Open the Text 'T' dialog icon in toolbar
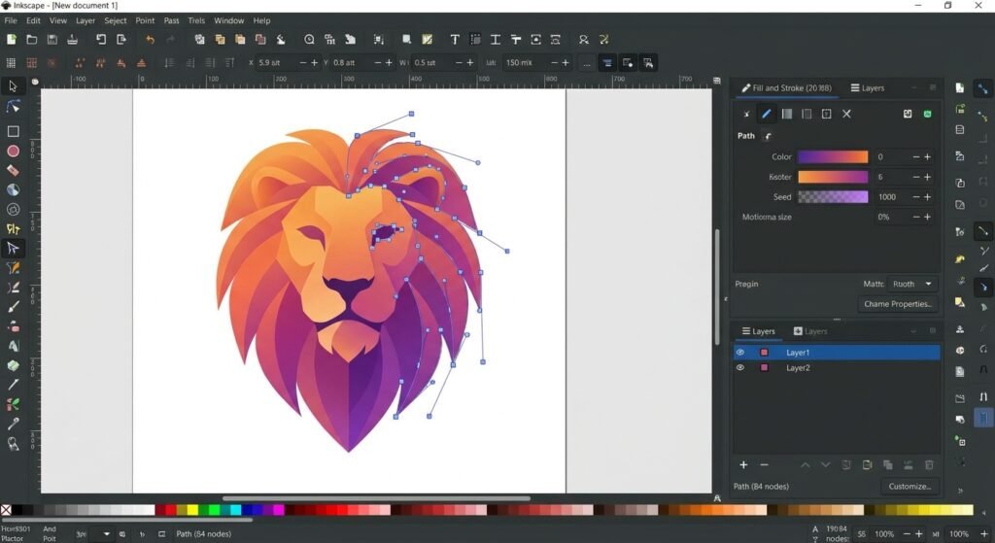Screen dimensions: 995x543 click(x=455, y=39)
